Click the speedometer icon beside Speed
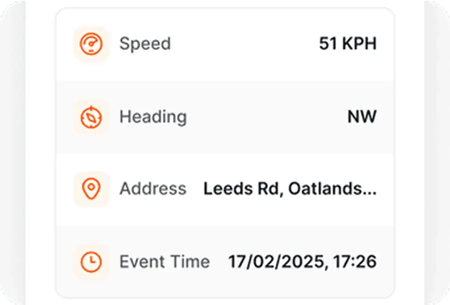This screenshot has height=305, width=450. [91, 44]
